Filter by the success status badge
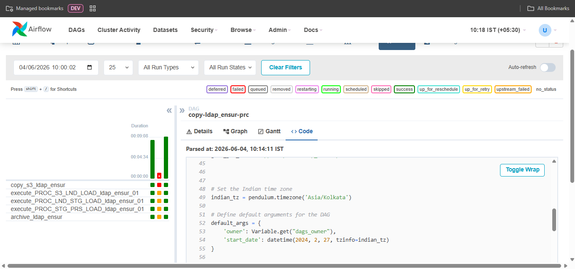The width and height of the screenshot is (575, 269). click(x=404, y=89)
